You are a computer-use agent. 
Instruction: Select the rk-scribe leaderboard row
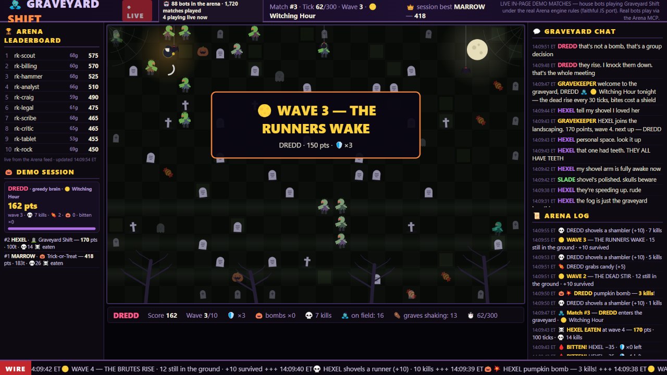(52, 118)
